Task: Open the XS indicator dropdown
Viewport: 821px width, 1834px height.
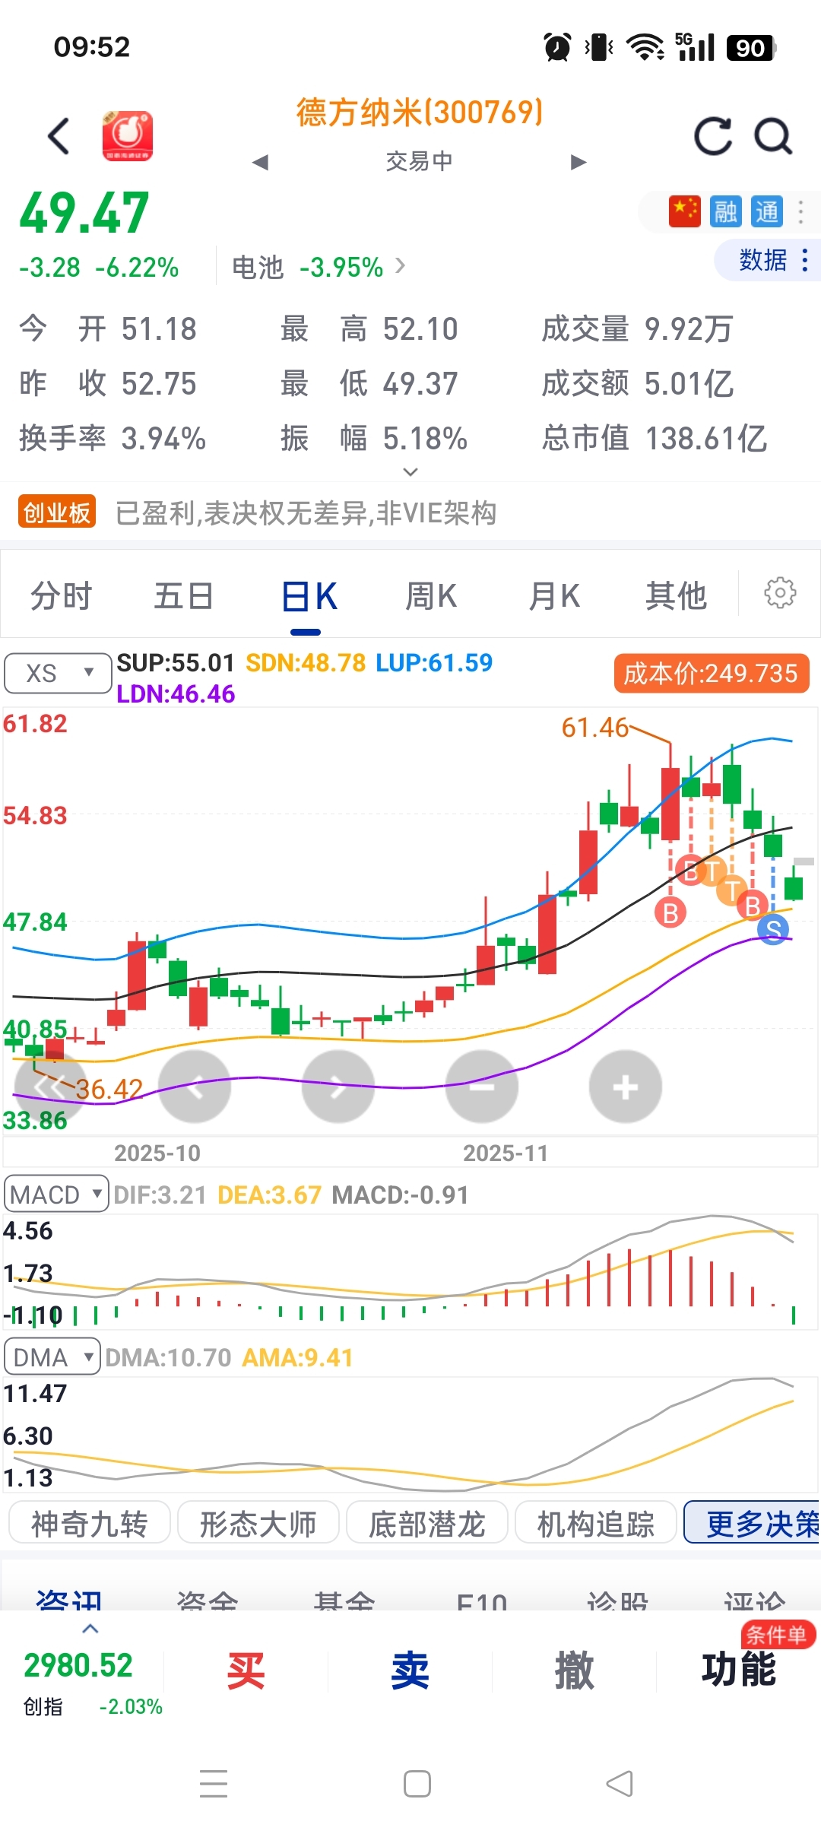Action: pos(59,673)
